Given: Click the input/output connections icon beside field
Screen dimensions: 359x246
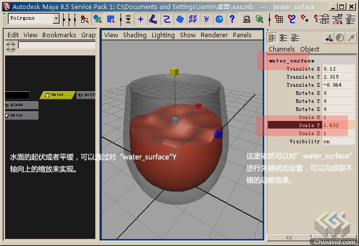Looking at the screenshot, I should [x=11, y=46].
